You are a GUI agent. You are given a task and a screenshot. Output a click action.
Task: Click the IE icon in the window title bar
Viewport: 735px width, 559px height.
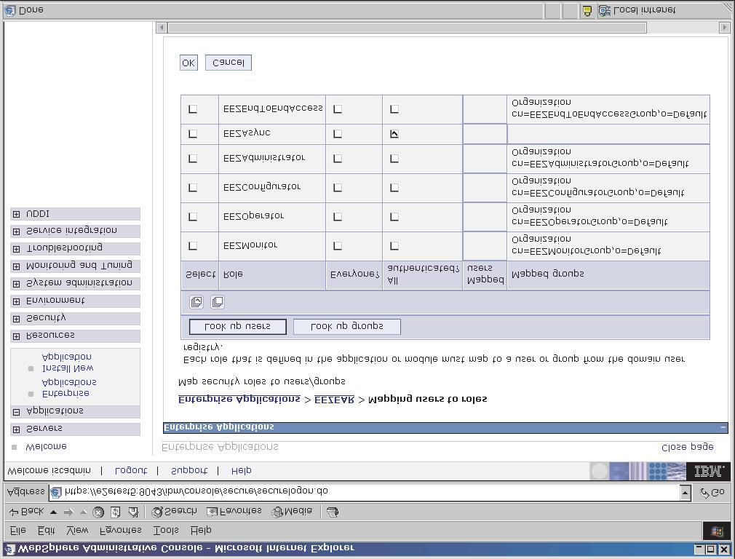9,549
